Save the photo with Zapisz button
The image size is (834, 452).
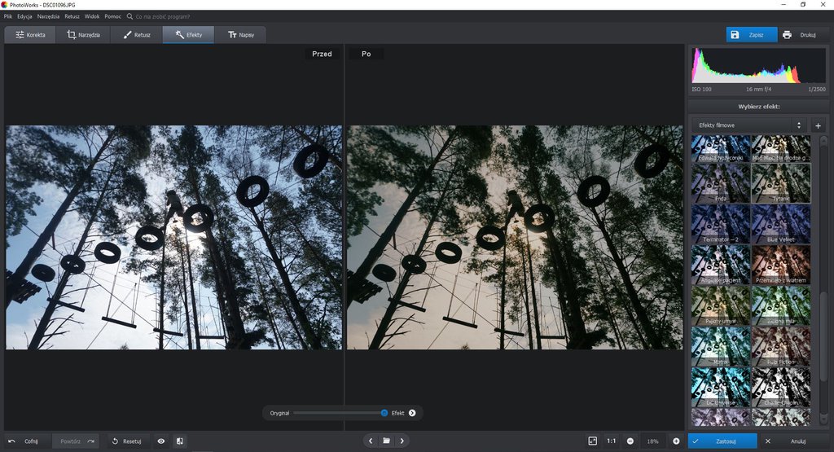coord(752,34)
